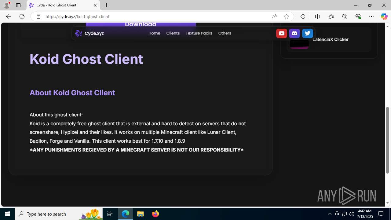Click the Cyde.xyz brand text
Screen dimensions: 391x220
94,33
